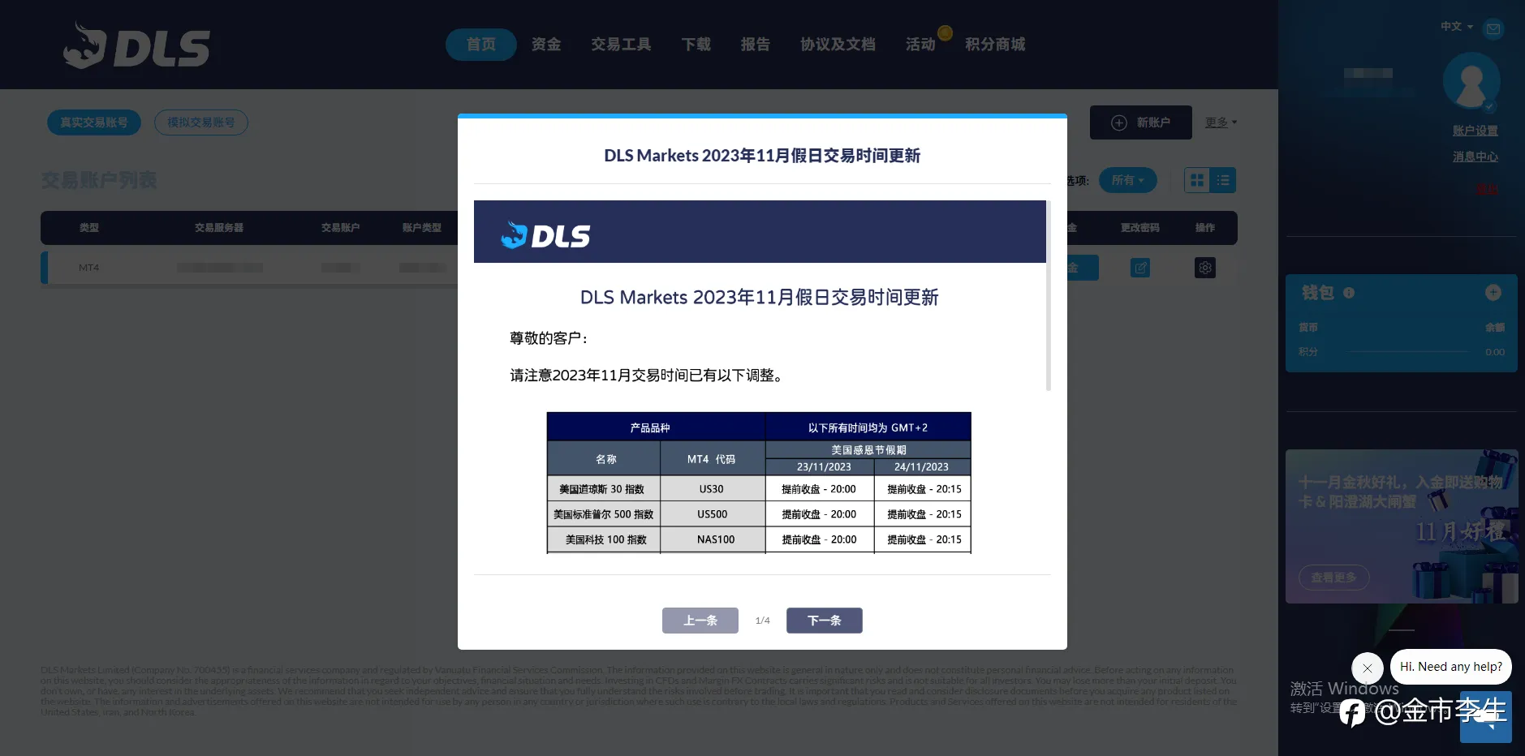1525x756 pixels.
Task: Click the dialog title heading text
Action: 762,156
